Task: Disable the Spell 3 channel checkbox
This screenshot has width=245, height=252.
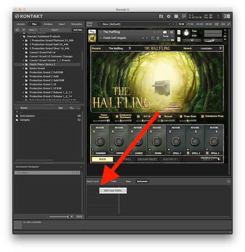Action: click(x=207, y=153)
